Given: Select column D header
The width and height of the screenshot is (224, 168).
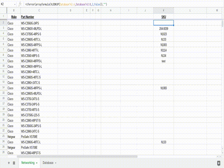Looking at the screenshot, I should click(71, 10).
